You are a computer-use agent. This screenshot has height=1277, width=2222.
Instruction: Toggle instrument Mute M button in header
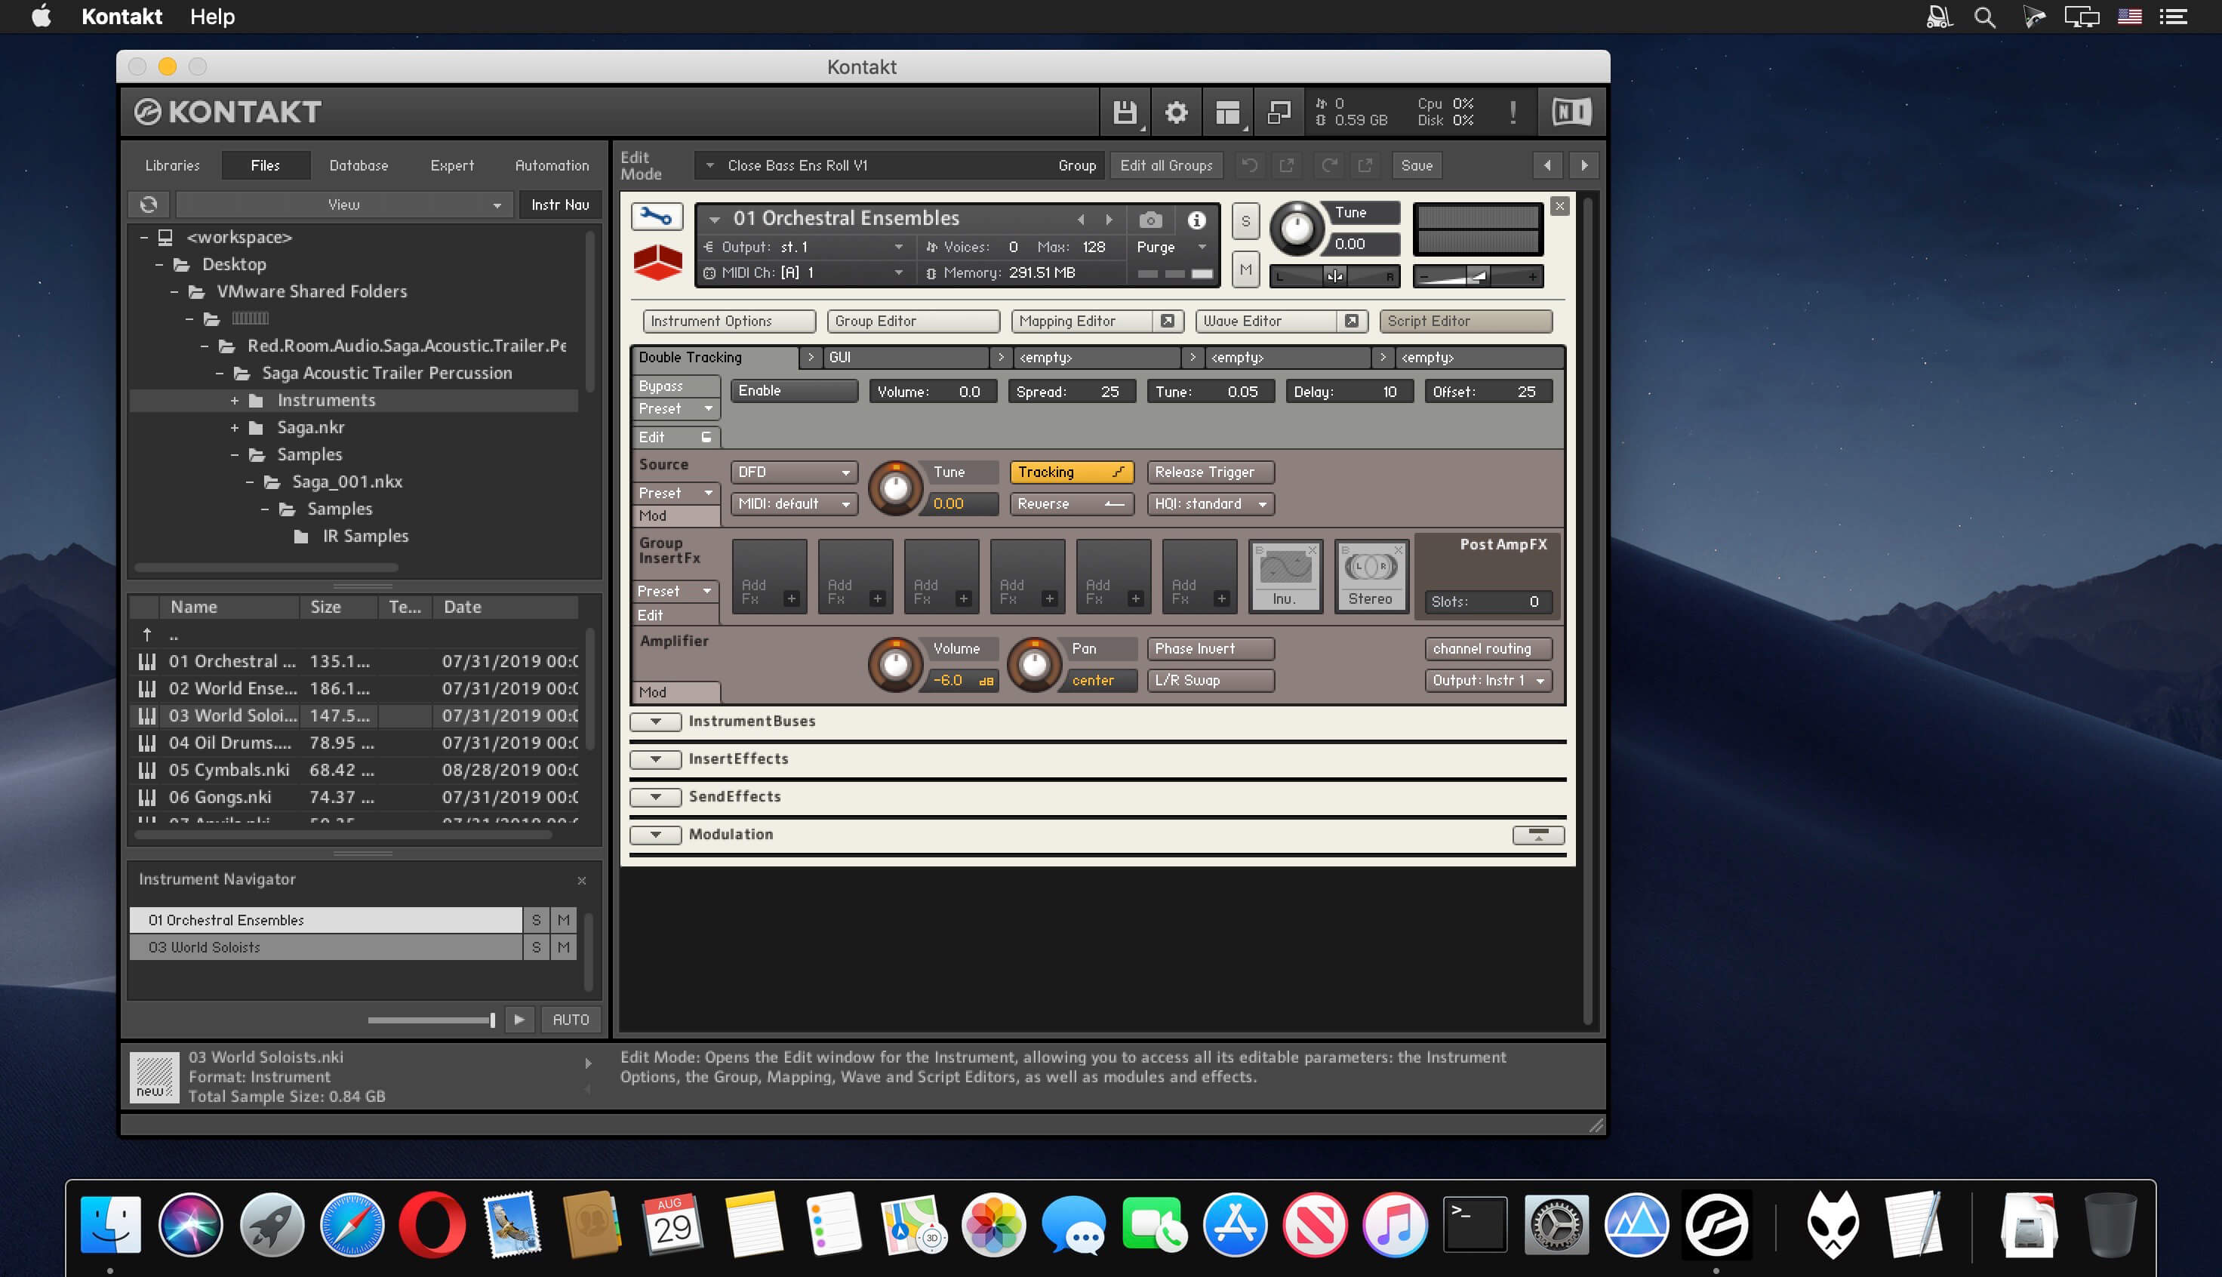(1245, 269)
